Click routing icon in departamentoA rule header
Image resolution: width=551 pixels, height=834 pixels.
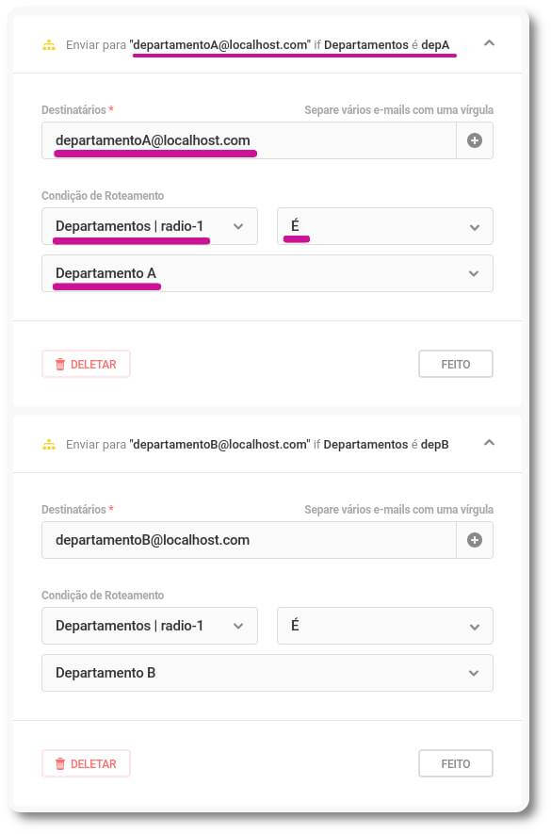point(49,45)
